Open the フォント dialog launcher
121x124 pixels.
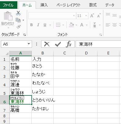[101, 35]
